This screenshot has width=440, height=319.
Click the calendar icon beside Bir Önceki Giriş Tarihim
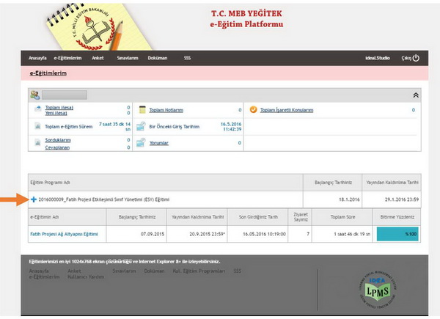(x=141, y=126)
